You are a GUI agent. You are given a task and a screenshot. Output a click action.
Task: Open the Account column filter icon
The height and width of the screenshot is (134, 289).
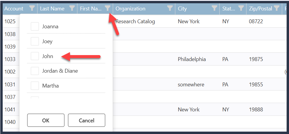tap(32, 8)
